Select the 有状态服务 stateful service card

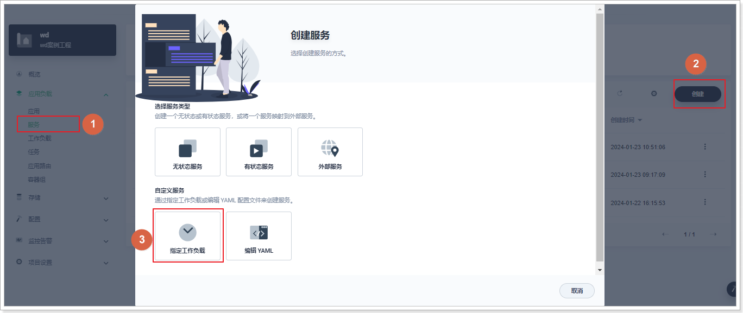pos(259,152)
